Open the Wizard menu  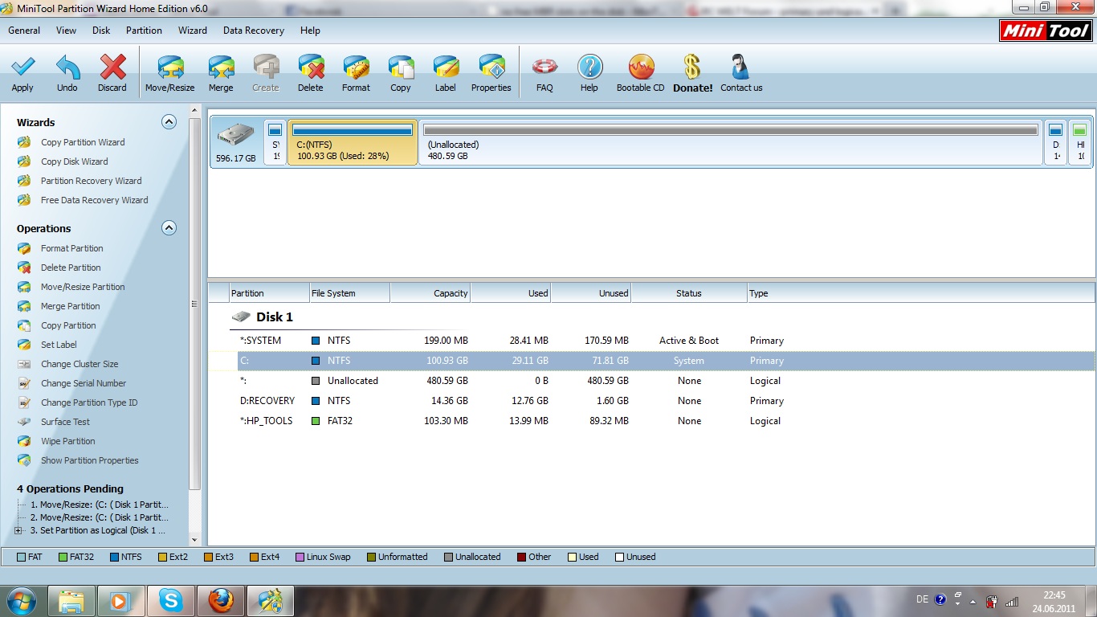pyautogui.click(x=193, y=31)
